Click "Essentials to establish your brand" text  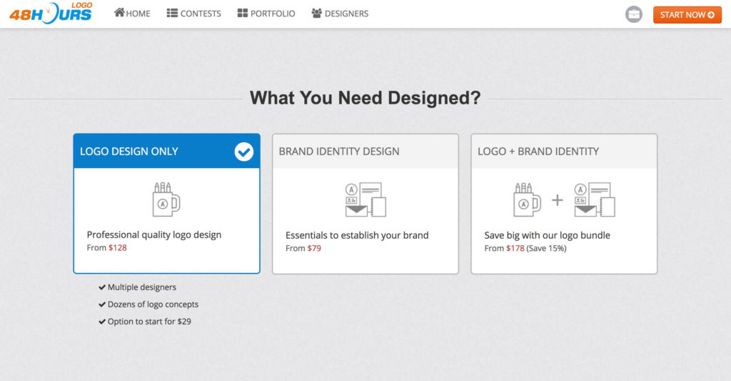357,235
